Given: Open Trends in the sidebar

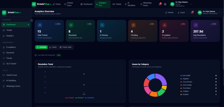Looking at the screenshot, I should tap(16, 58).
